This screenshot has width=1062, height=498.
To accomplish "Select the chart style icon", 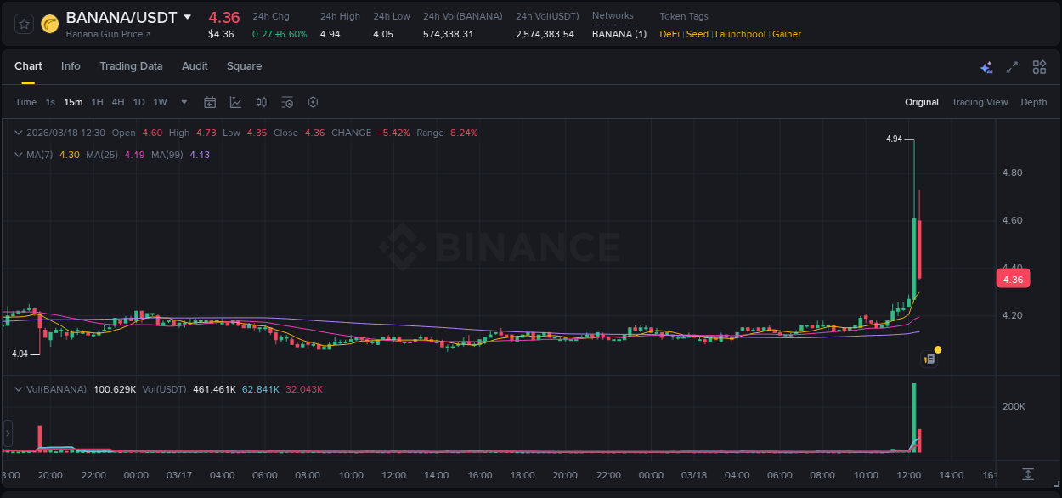I will click(235, 102).
